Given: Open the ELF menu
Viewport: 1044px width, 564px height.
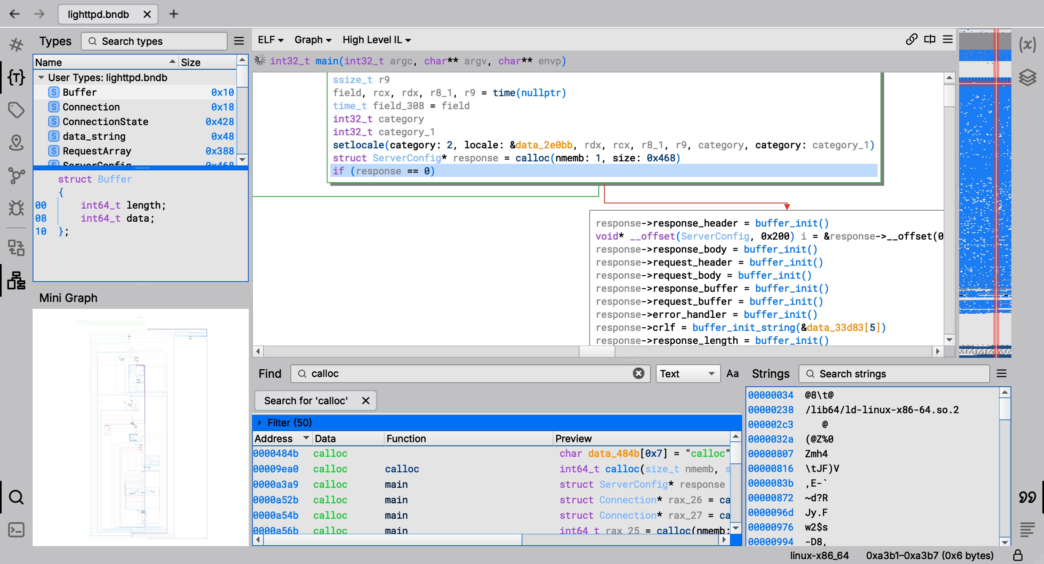Looking at the screenshot, I should (270, 40).
